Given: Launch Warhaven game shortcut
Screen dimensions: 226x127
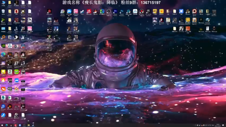Looking at the screenshot, I should [x=23, y=29].
